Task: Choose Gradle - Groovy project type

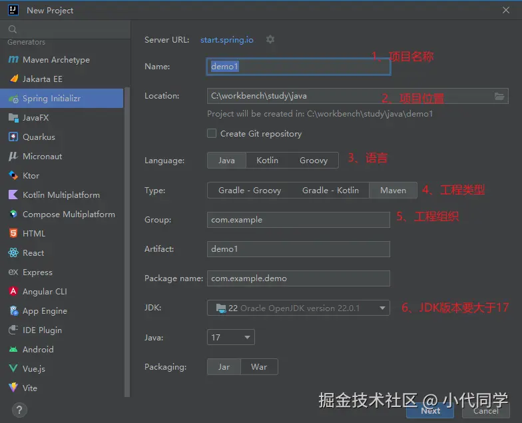Action: click(x=250, y=191)
